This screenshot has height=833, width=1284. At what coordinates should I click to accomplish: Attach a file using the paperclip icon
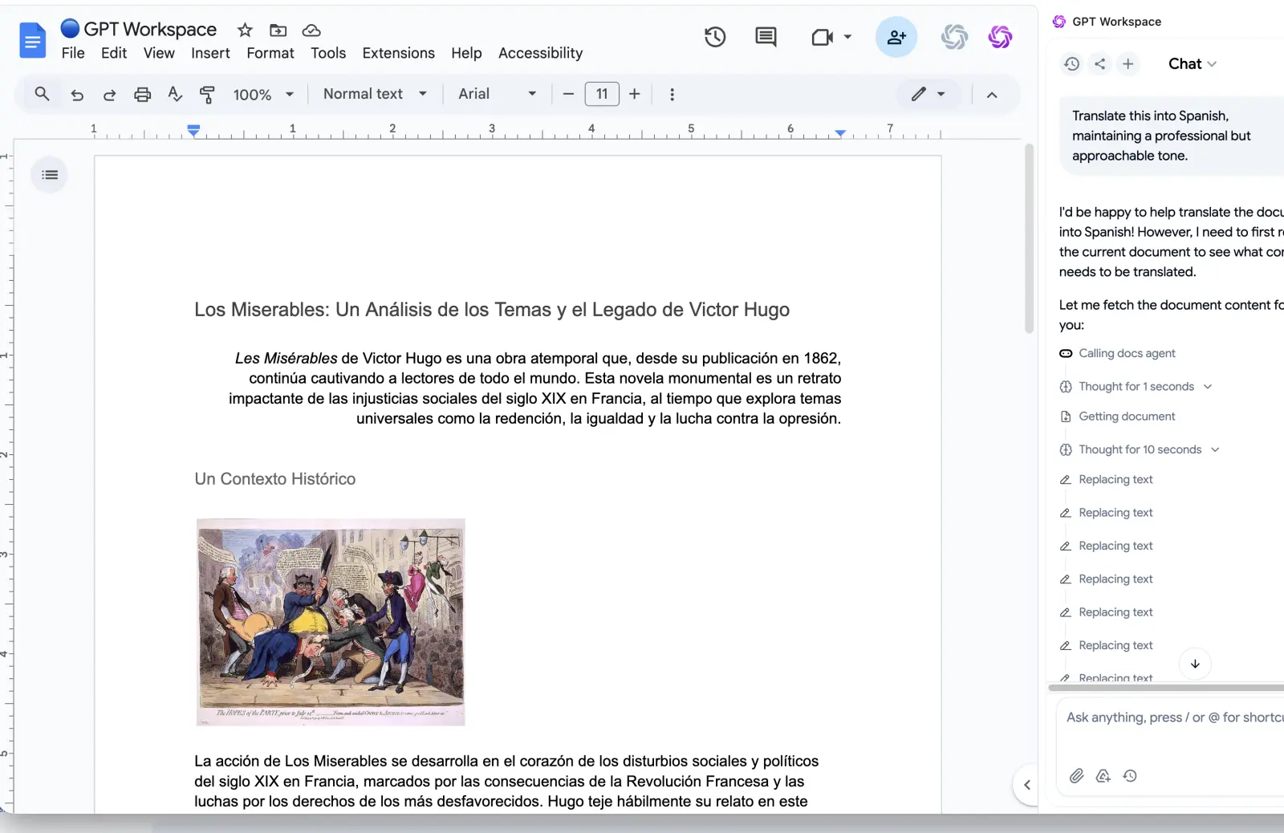(1076, 775)
